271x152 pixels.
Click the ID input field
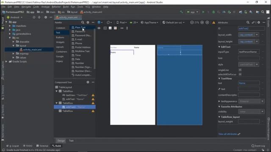pos(251,28)
